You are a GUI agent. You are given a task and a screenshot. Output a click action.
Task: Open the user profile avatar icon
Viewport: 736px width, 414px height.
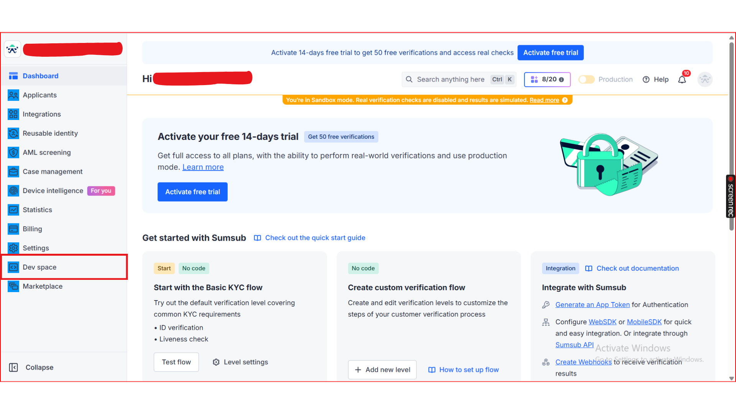coord(705,79)
